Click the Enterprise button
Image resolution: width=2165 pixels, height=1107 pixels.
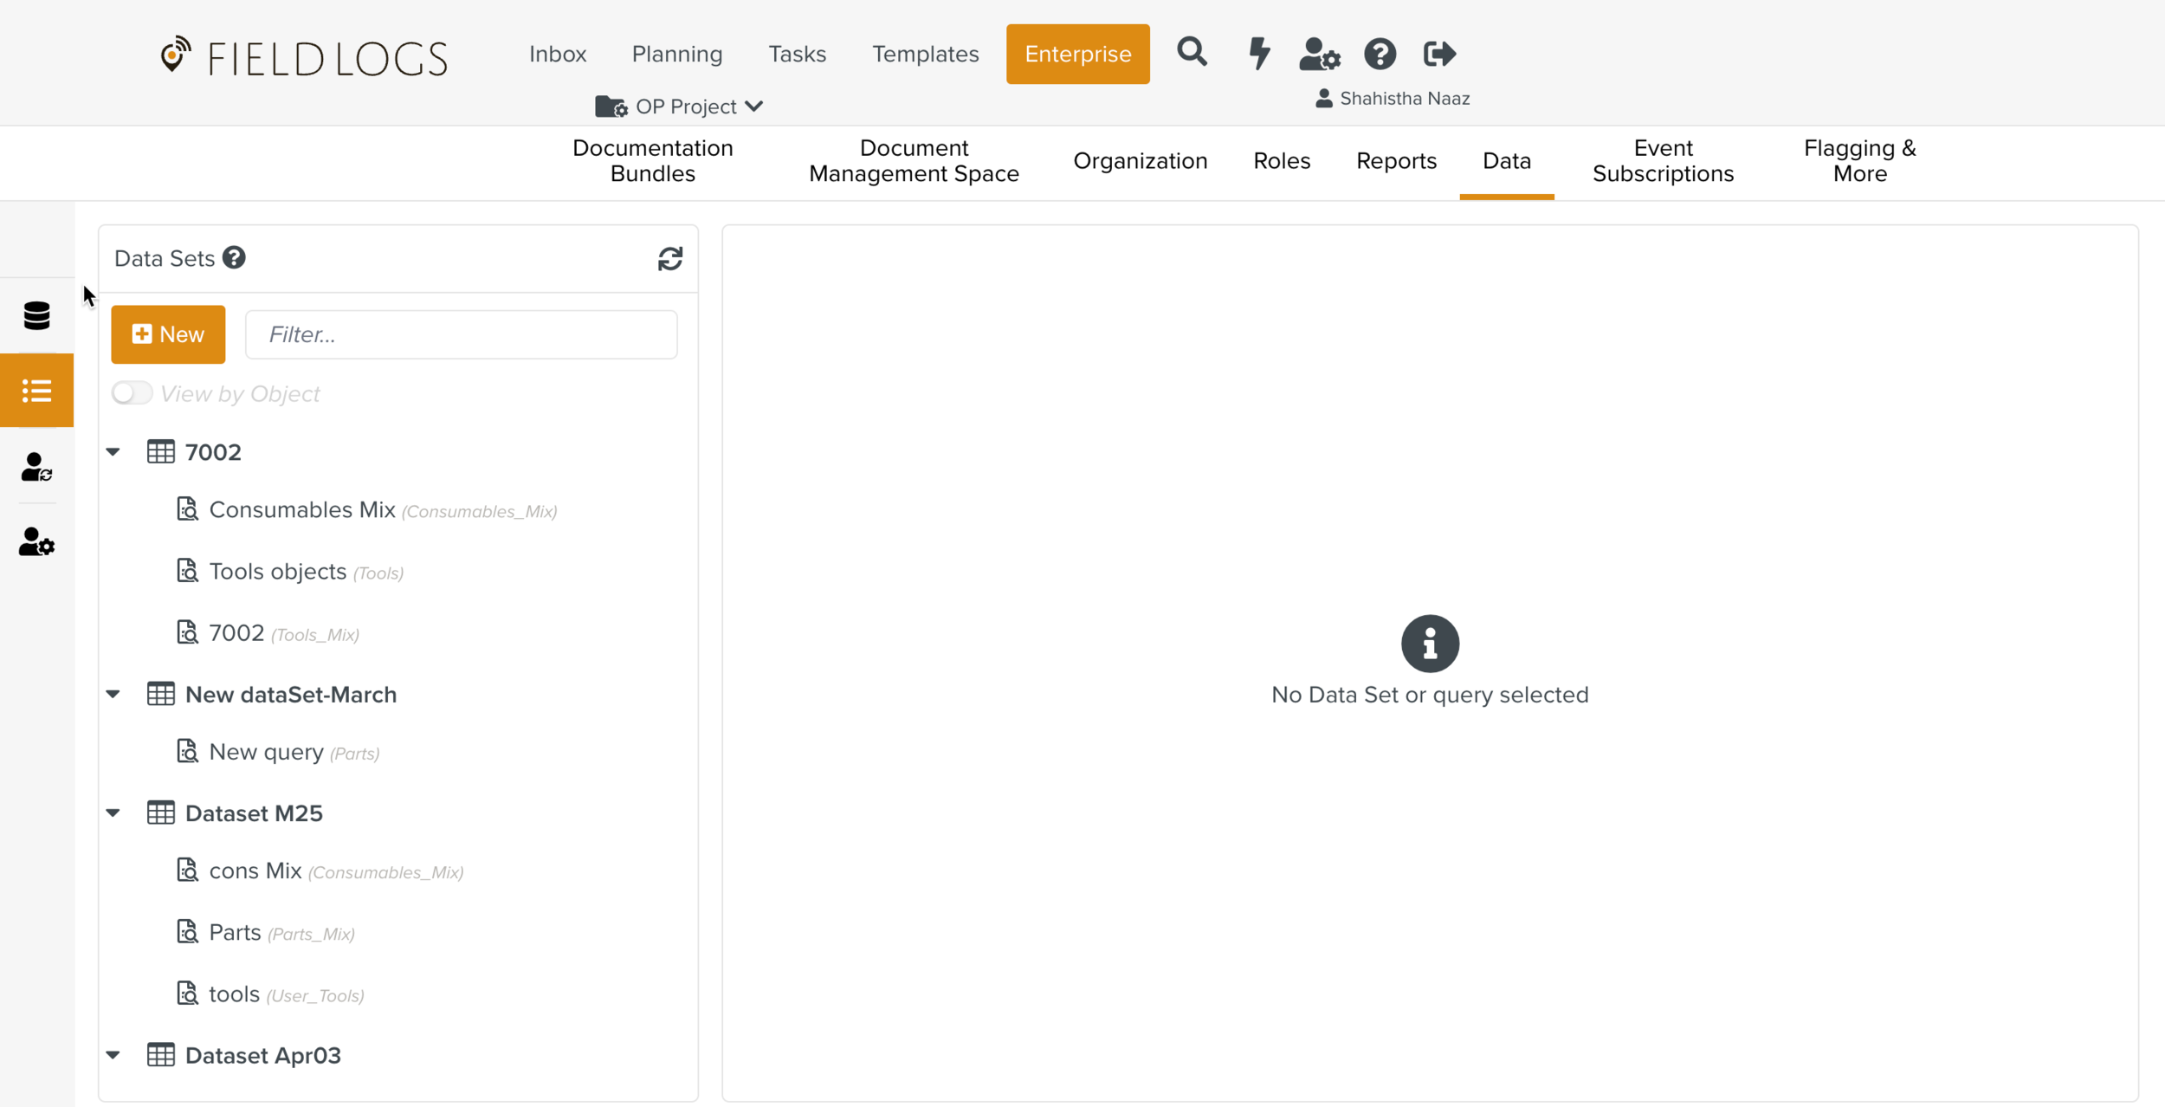[1077, 54]
